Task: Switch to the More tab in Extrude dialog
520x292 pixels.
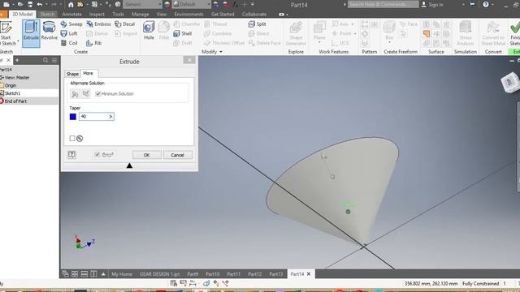Action: [x=88, y=73]
